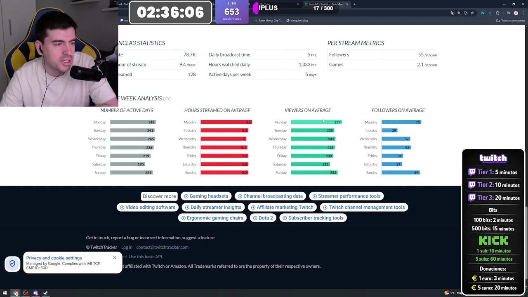Open the alangulotv.blog bookmark
The width and height of the screenshot is (528, 297).
[x=297, y=21]
